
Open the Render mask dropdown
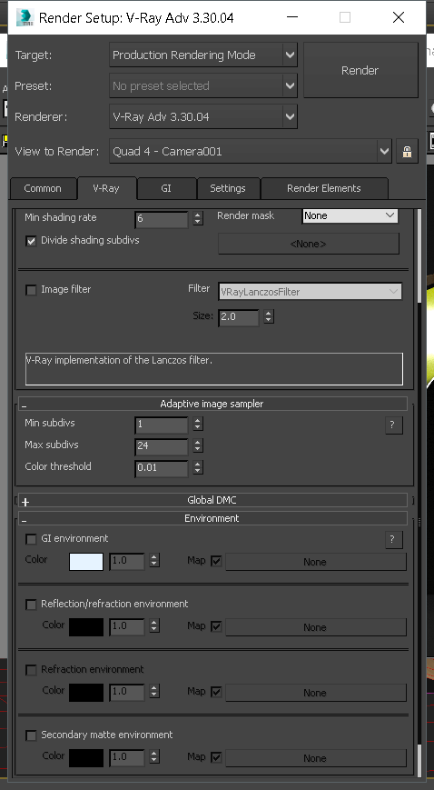pyautogui.click(x=350, y=215)
